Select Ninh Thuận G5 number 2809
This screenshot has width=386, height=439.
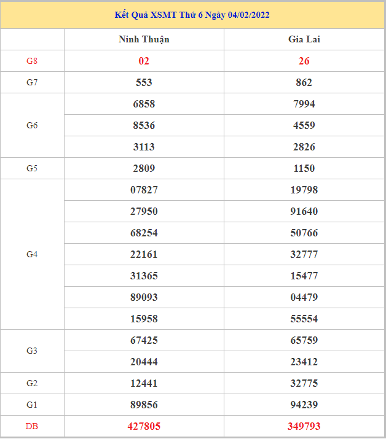[x=144, y=168]
